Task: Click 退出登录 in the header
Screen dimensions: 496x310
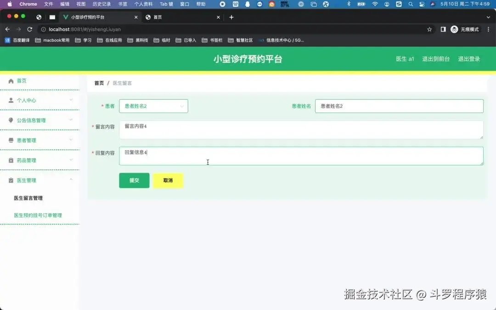Action: point(469,59)
